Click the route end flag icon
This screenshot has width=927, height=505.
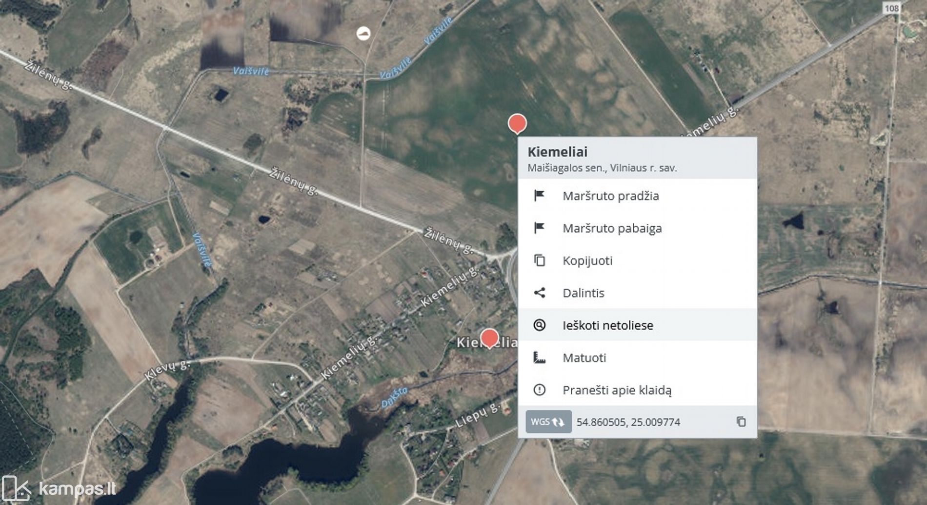point(539,228)
